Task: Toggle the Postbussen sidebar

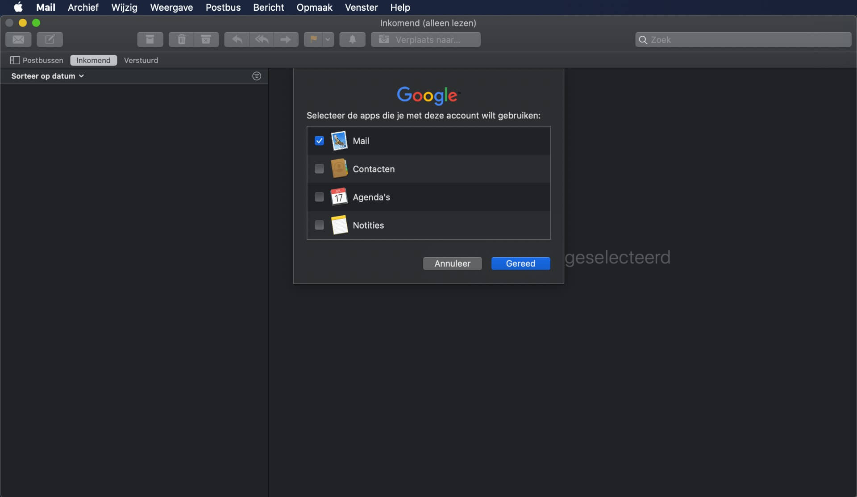Action: (x=37, y=60)
